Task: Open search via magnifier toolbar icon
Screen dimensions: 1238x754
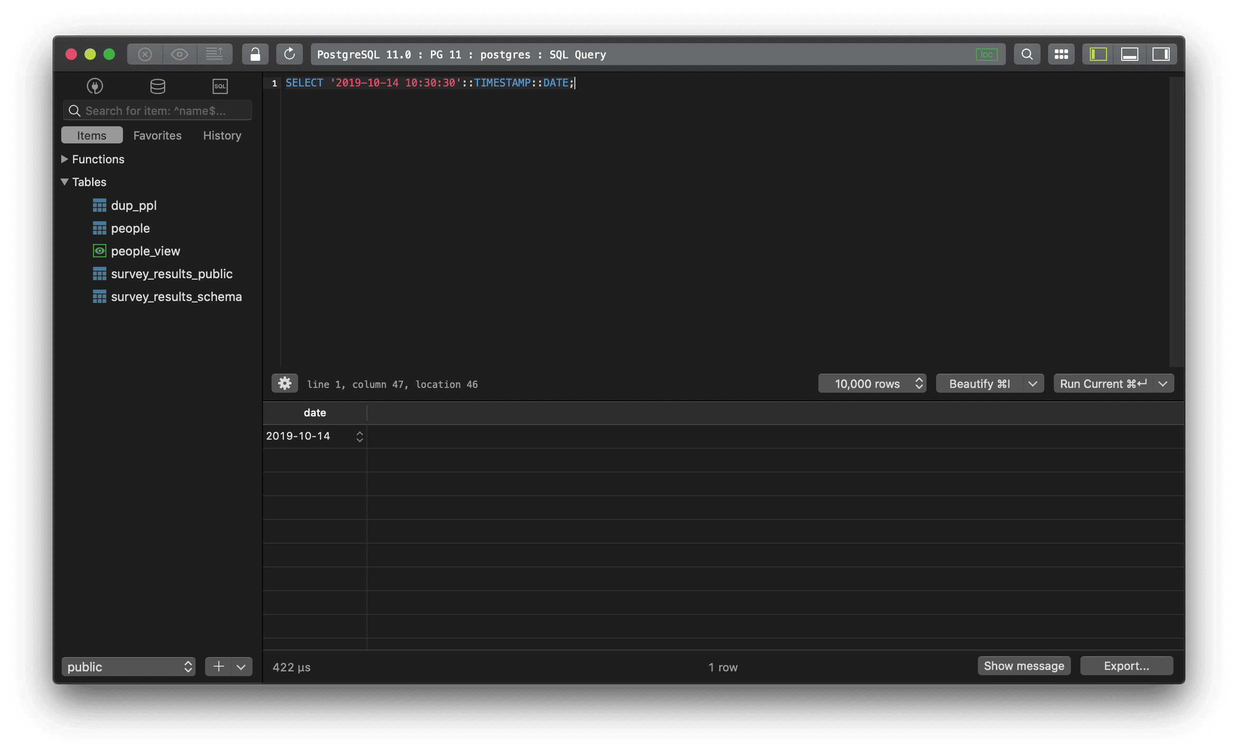Action: click(1027, 54)
